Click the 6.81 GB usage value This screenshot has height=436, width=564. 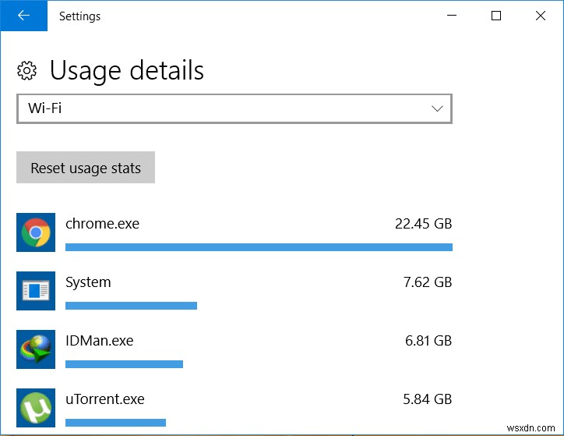(428, 341)
